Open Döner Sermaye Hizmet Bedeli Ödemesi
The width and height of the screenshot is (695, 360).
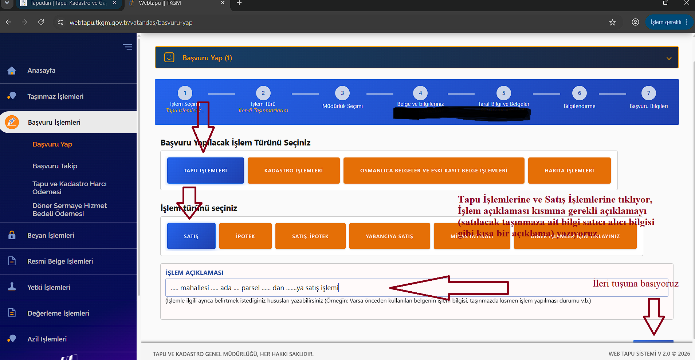(70, 209)
